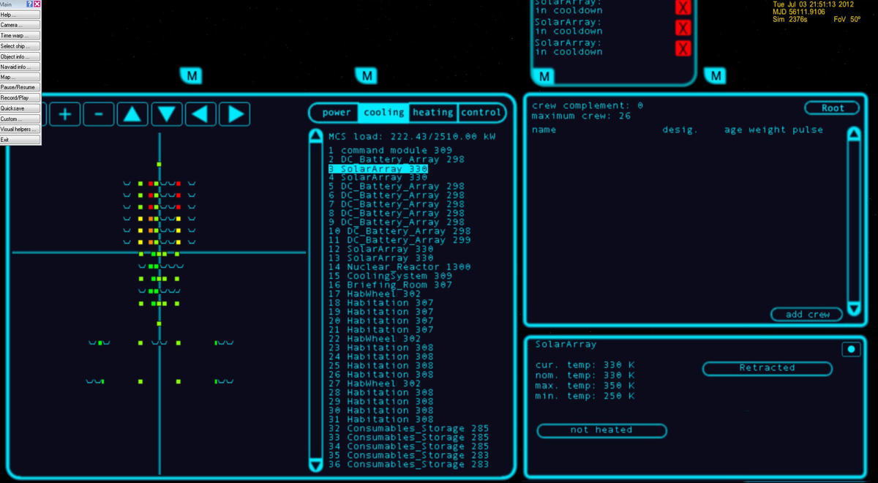Image resolution: width=878 pixels, height=483 pixels.
Task: Select '10 DC_Battery_Array 298' row
Action: 399,231
